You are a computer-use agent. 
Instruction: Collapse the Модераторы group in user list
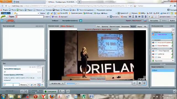click(x=152, y=32)
